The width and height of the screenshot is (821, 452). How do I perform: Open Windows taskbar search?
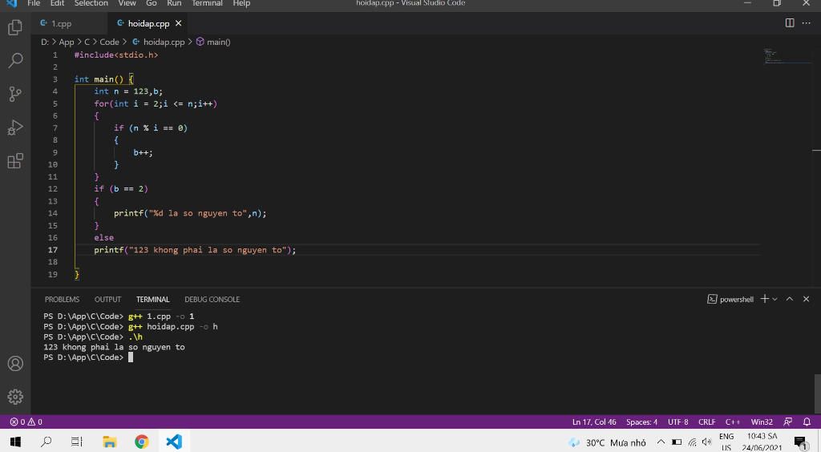[46, 442]
